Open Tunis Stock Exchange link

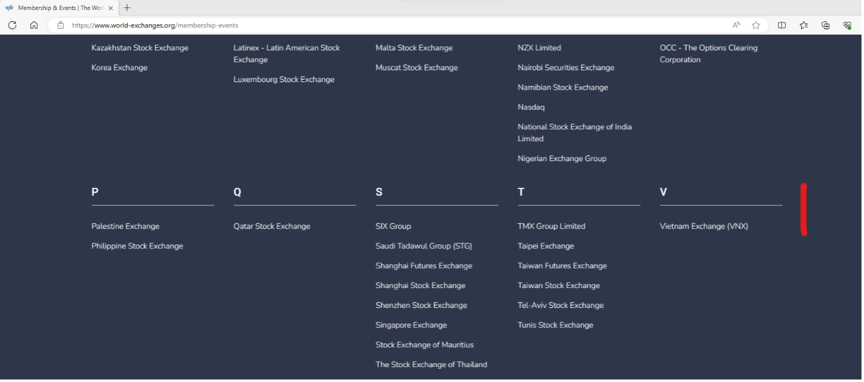tap(556, 326)
